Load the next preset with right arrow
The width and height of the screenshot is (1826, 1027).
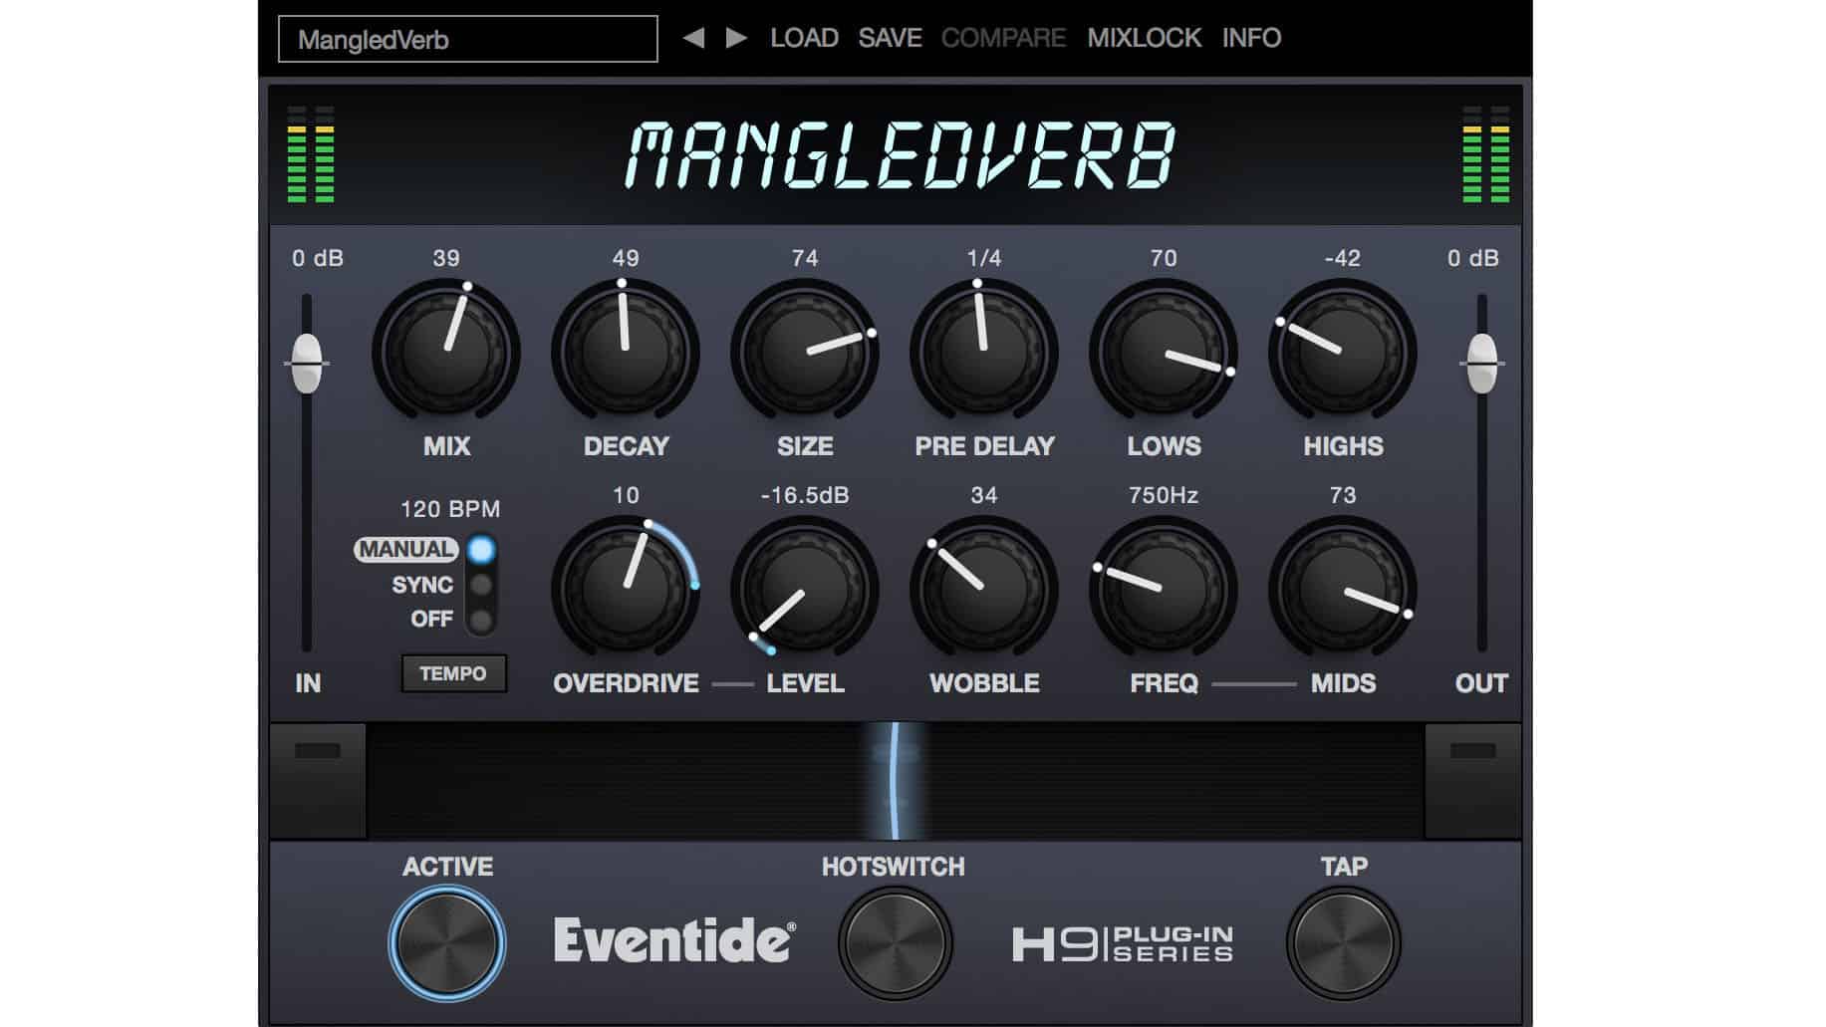(x=736, y=38)
